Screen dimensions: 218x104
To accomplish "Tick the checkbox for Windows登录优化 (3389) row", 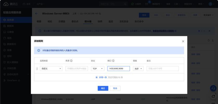I will click(x=38, y=99).
